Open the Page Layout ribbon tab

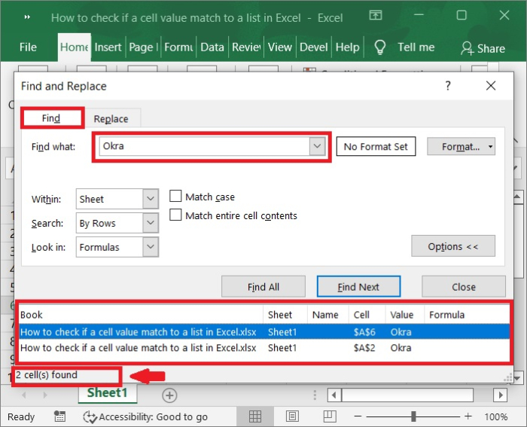tap(143, 47)
